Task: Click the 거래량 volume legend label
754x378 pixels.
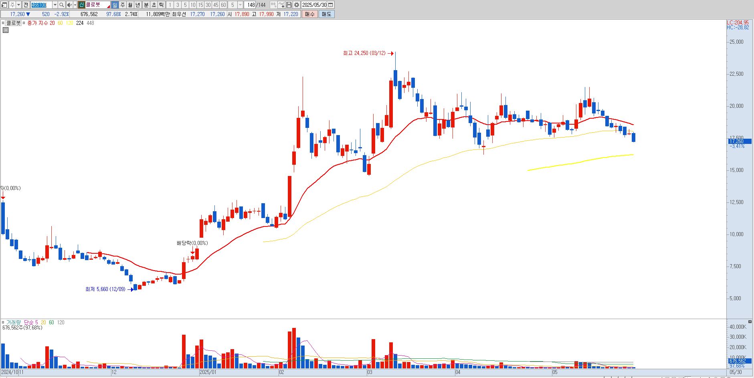Action: 13,322
